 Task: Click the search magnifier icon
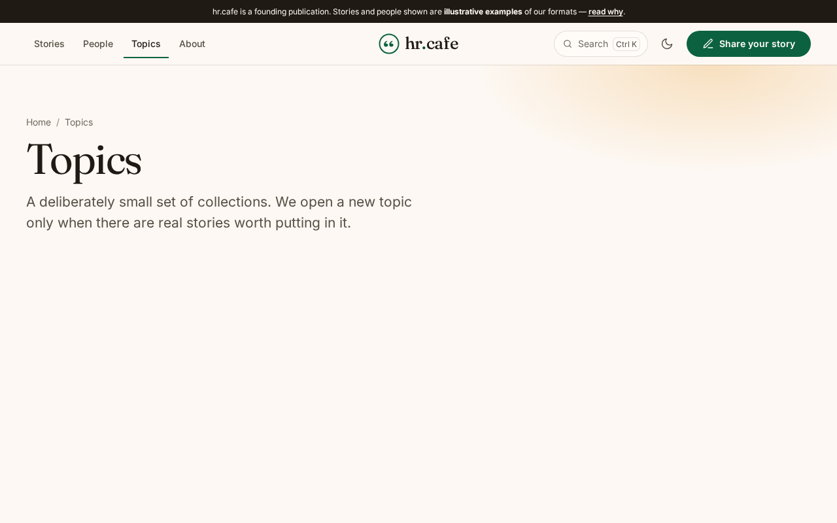(568, 44)
